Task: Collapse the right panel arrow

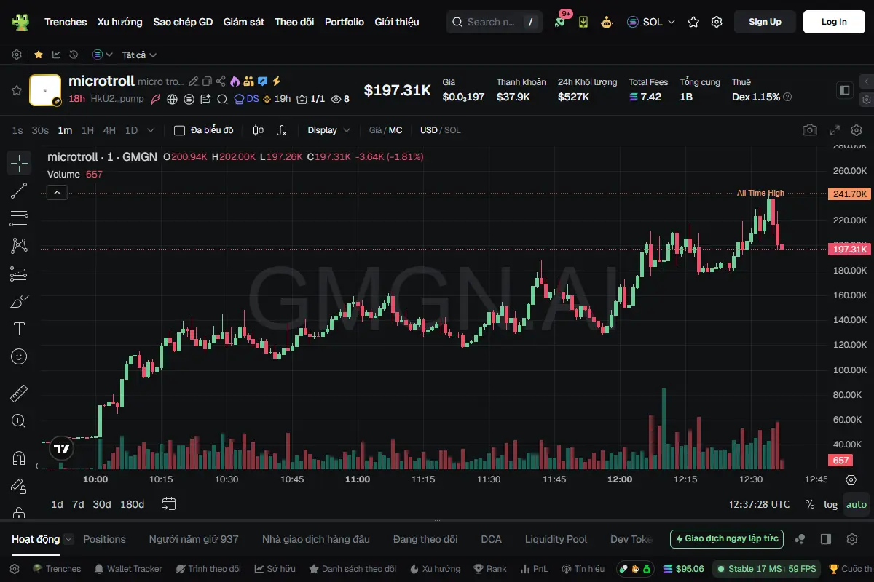Action: (866, 81)
